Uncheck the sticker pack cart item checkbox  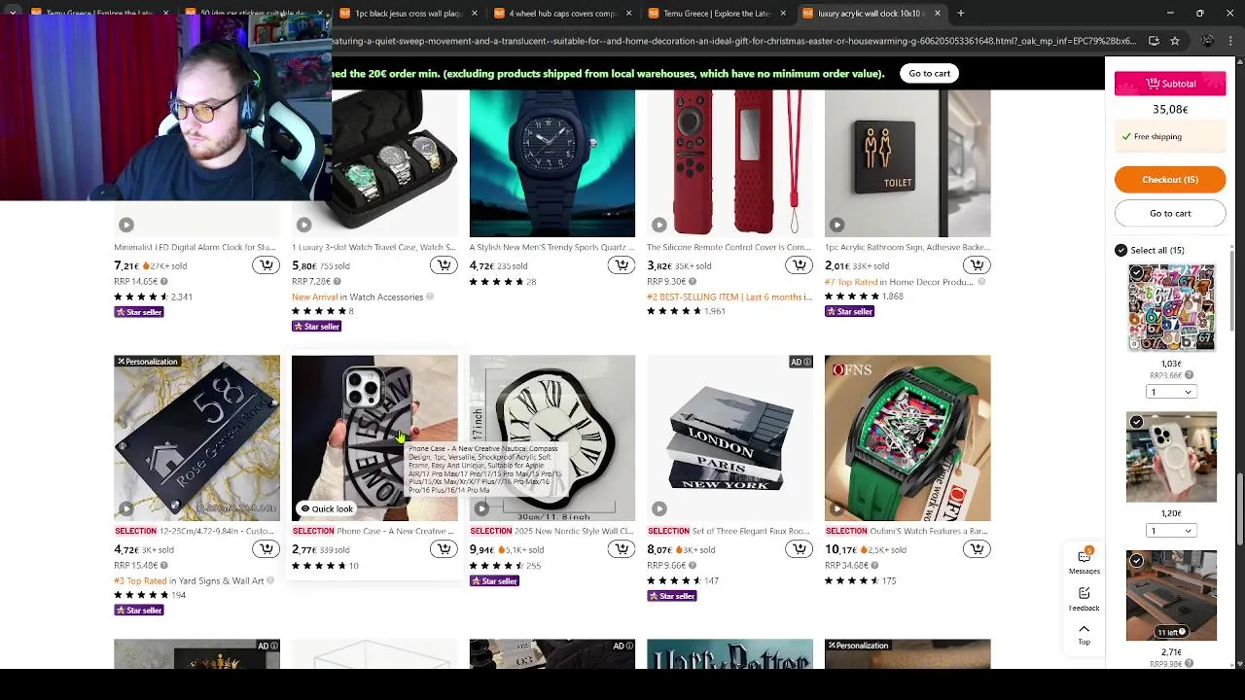[1136, 274]
